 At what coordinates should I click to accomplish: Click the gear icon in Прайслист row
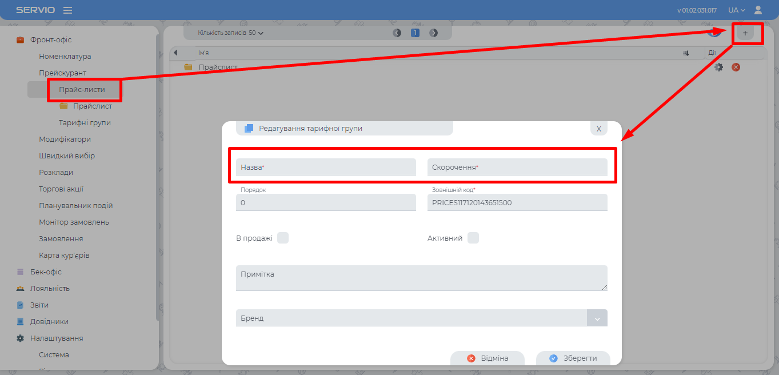tap(719, 67)
